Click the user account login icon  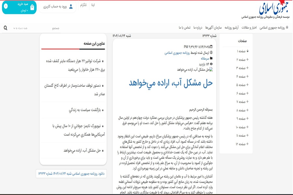(71, 6)
